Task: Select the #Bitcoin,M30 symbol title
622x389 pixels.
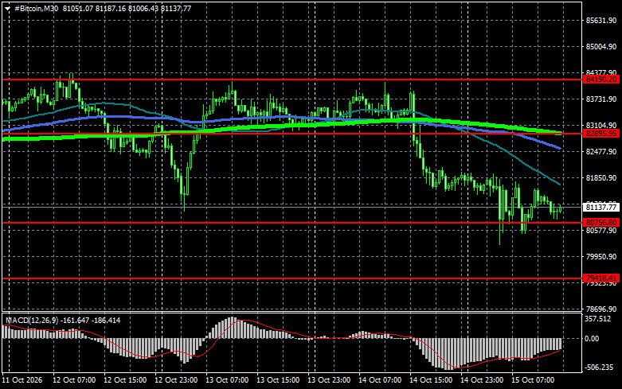Action: (36, 8)
